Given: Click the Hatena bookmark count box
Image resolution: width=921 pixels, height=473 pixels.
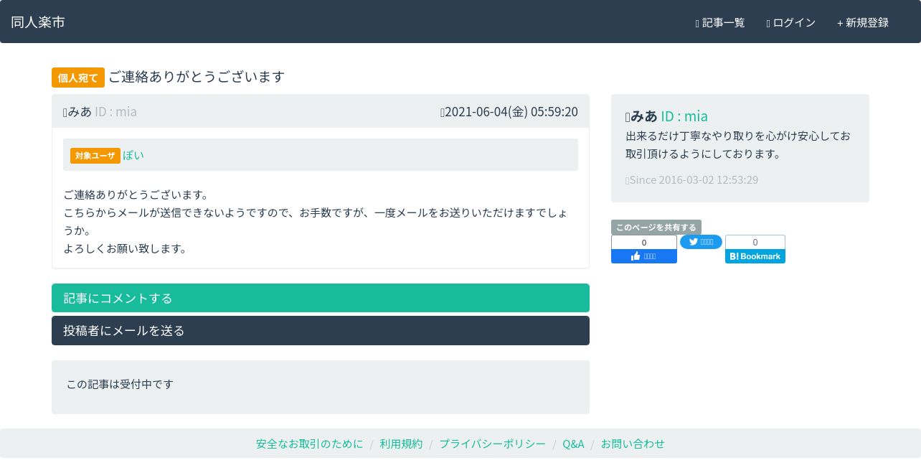Looking at the screenshot, I should [x=755, y=242].
